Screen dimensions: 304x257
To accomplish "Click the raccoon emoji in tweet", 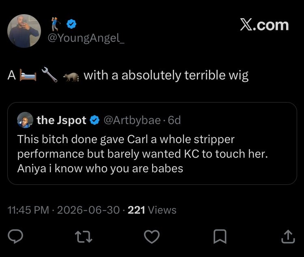I will click(x=71, y=77).
